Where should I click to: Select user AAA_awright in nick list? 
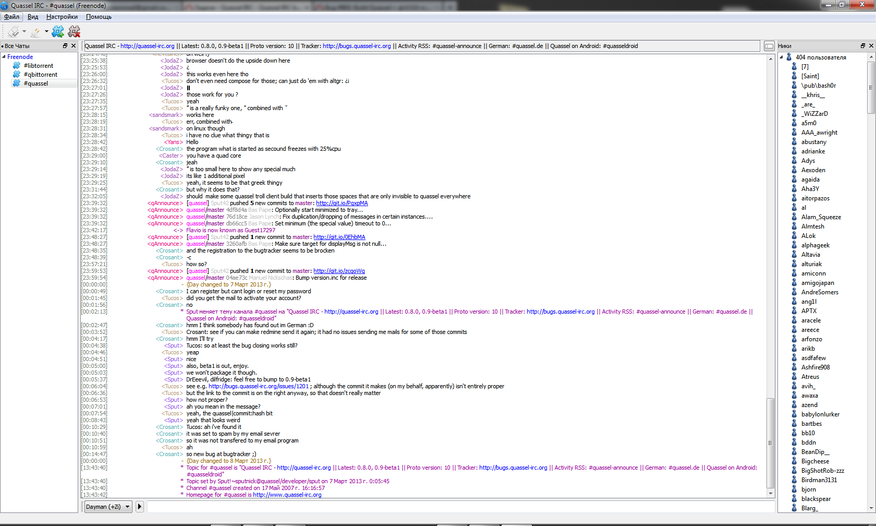(x=819, y=133)
